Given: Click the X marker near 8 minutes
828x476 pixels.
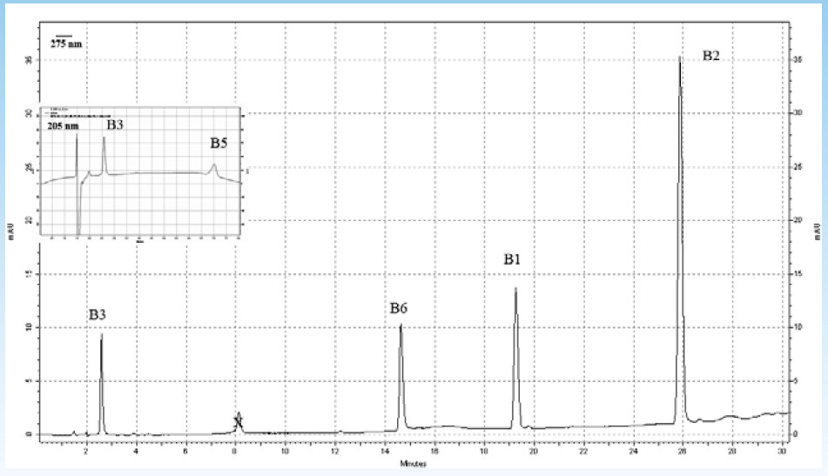Looking at the screenshot, I should 238,423.
